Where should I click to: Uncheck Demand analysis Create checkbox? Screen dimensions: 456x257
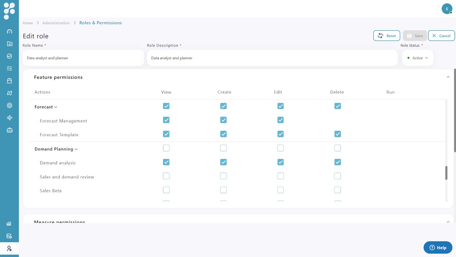[x=223, y=162]
